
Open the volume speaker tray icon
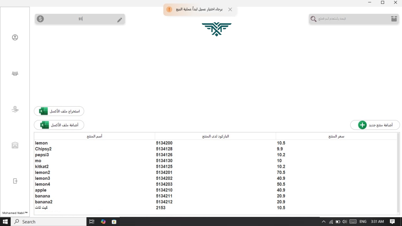(x=345, y=222)
